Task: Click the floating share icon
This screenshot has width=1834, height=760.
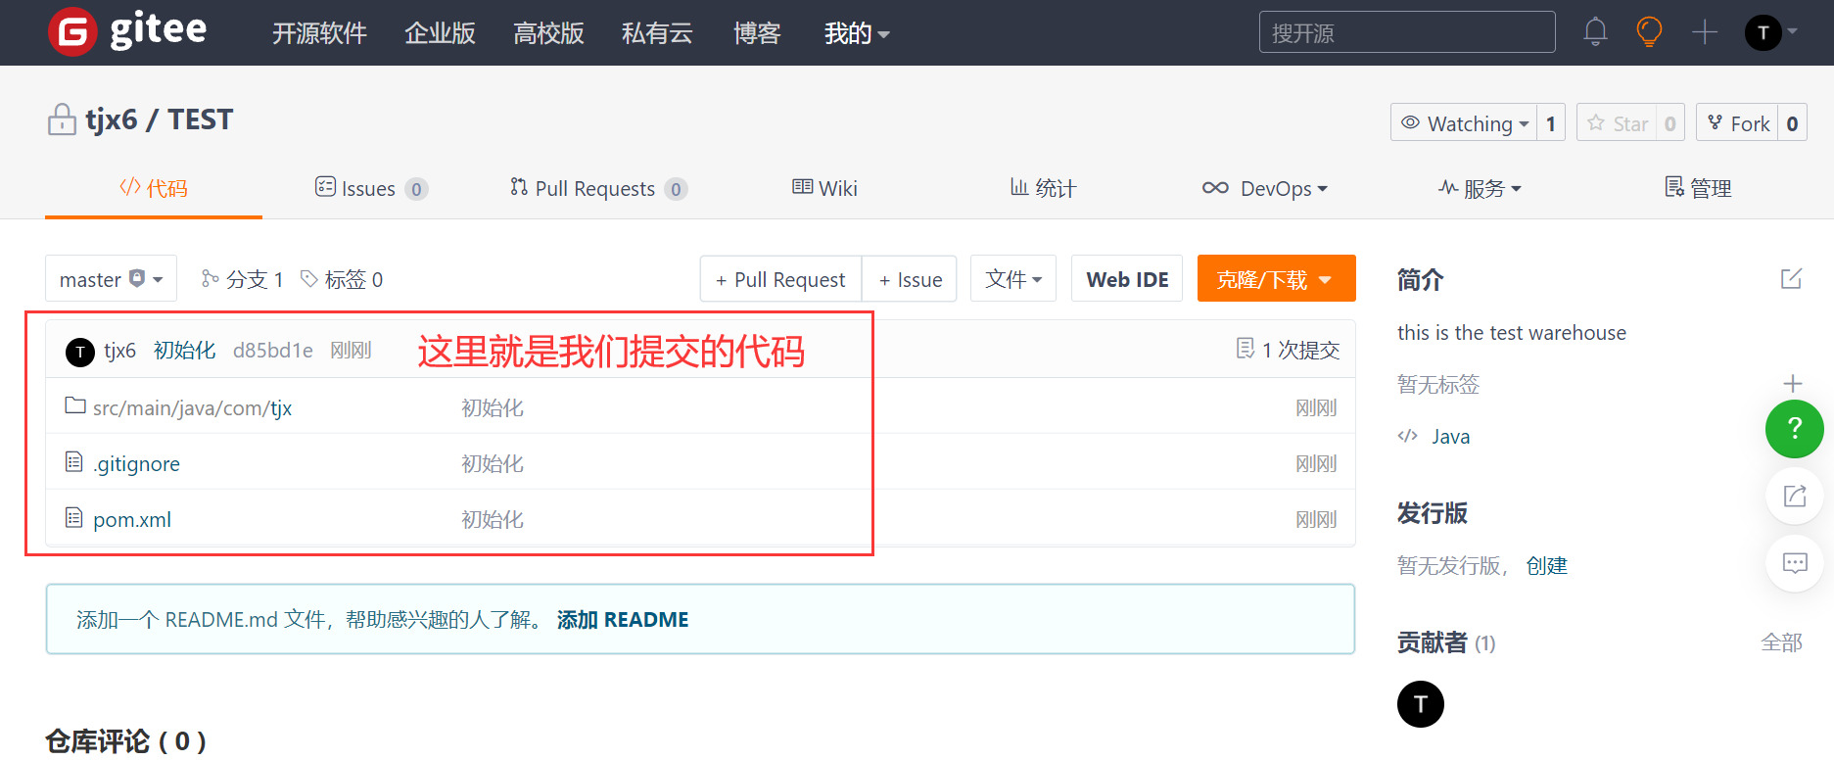Action: [1794, 497]
